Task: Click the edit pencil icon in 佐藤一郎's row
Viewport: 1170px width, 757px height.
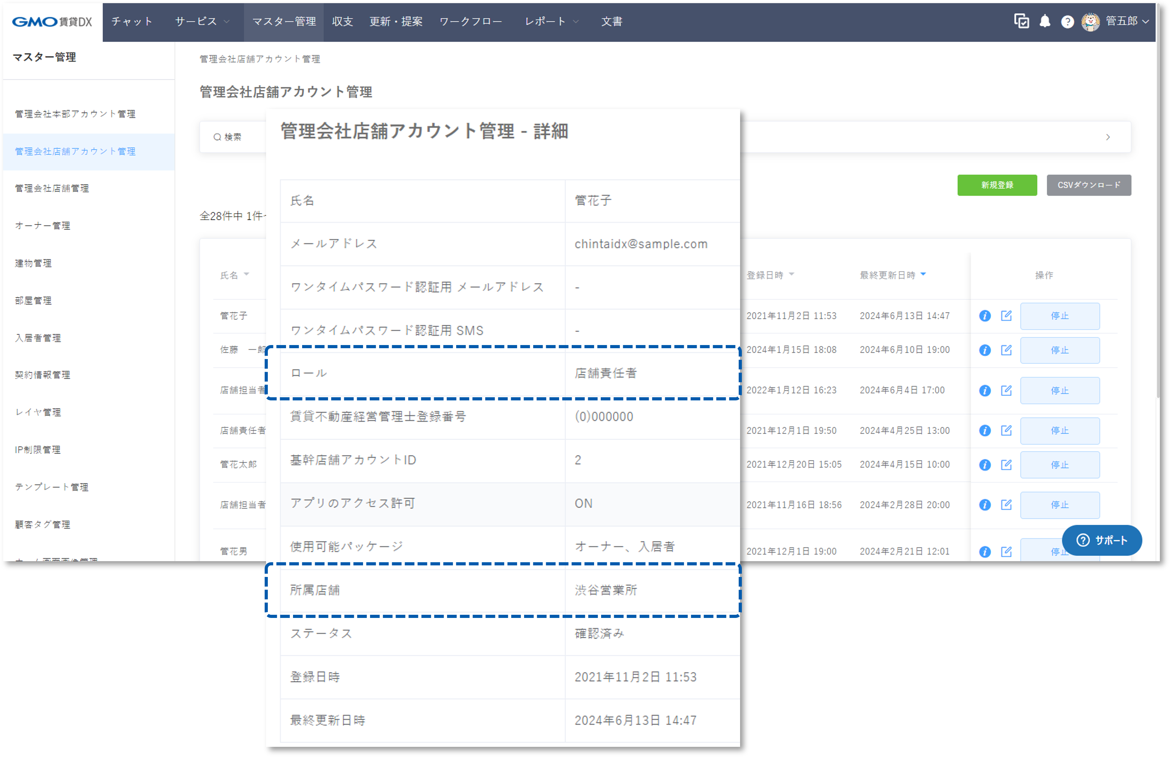Action: click(1007, 350)
